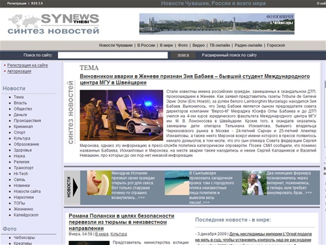Open Чебоксары under the Фото section
Image resolution: width=326 pixels, height=245 pixels.
click(24, 237)
